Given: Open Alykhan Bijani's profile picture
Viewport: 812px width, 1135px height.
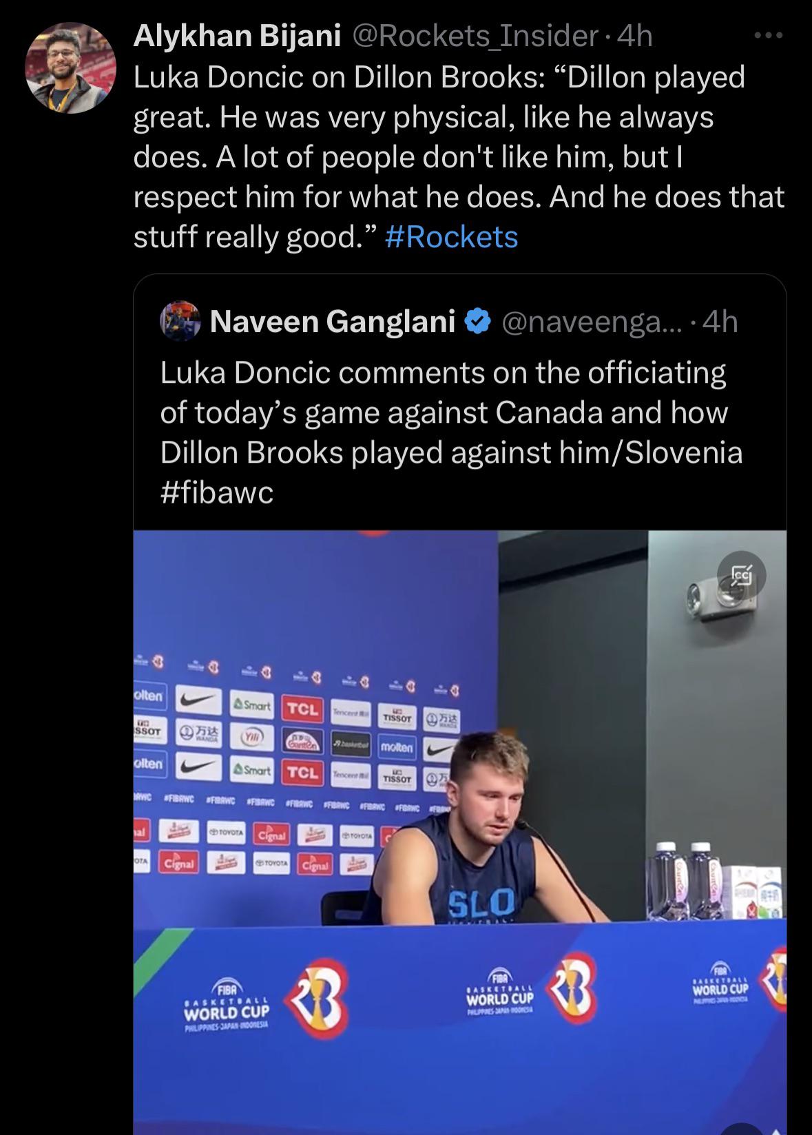Looking at the screenshot, I should click(x=70, y=67).
